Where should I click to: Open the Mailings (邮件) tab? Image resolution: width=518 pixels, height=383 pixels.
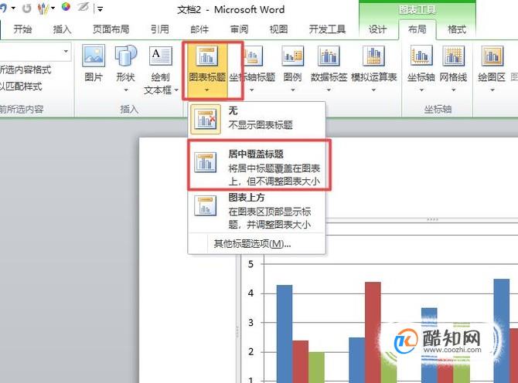199,29
